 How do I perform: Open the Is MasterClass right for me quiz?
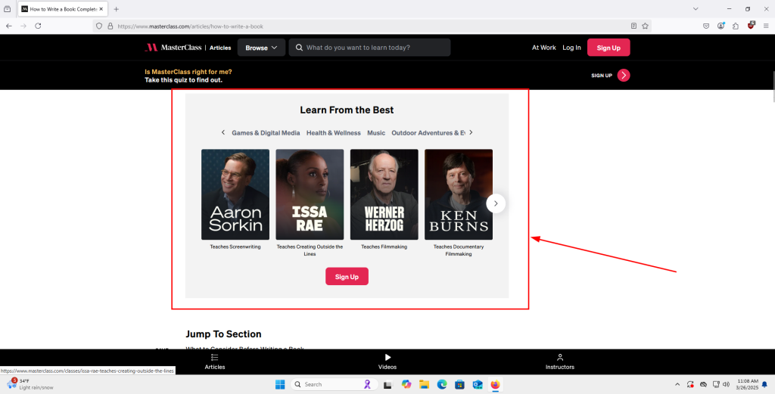coord(188,76)
